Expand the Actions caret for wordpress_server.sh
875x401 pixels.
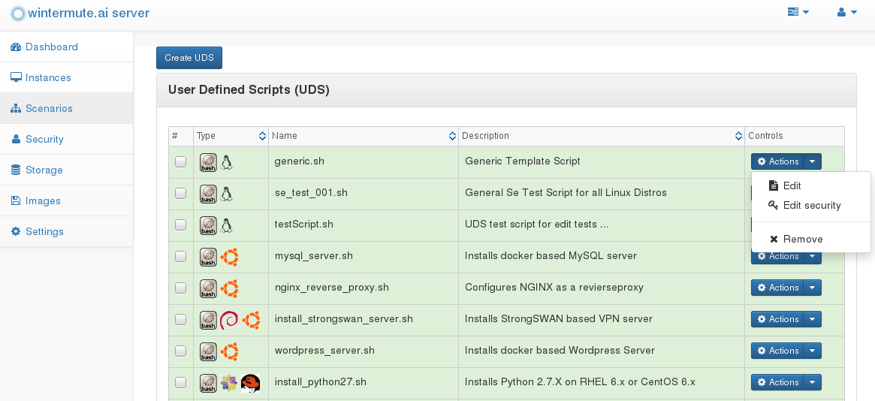tap(812, 351)
